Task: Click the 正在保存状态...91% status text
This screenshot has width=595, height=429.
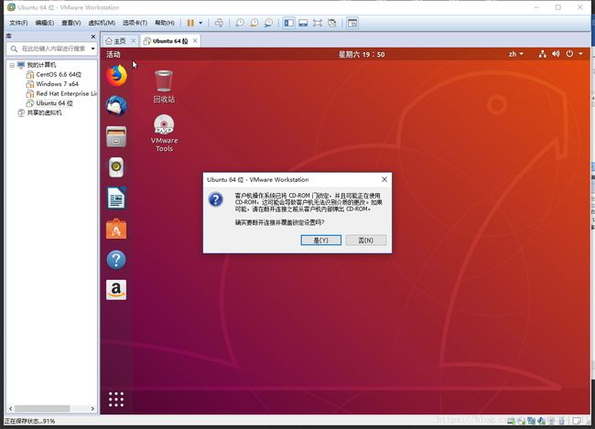Action: click(x=29, y=421)
